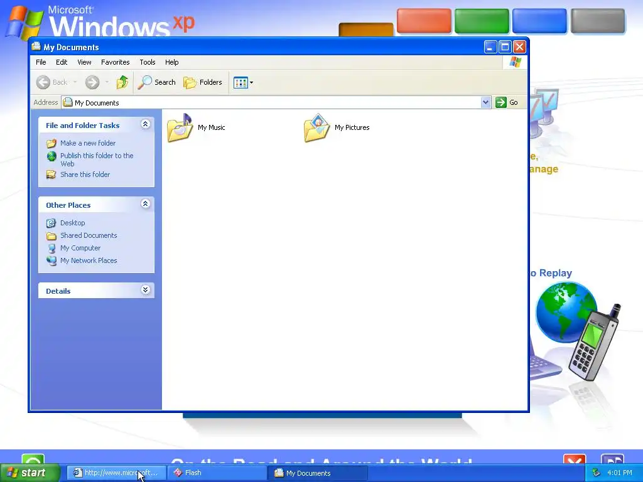The image size is (643, 482).
Task: Click the Forward arrow icon
Action: pyautogui.click(x=92, y=82)
